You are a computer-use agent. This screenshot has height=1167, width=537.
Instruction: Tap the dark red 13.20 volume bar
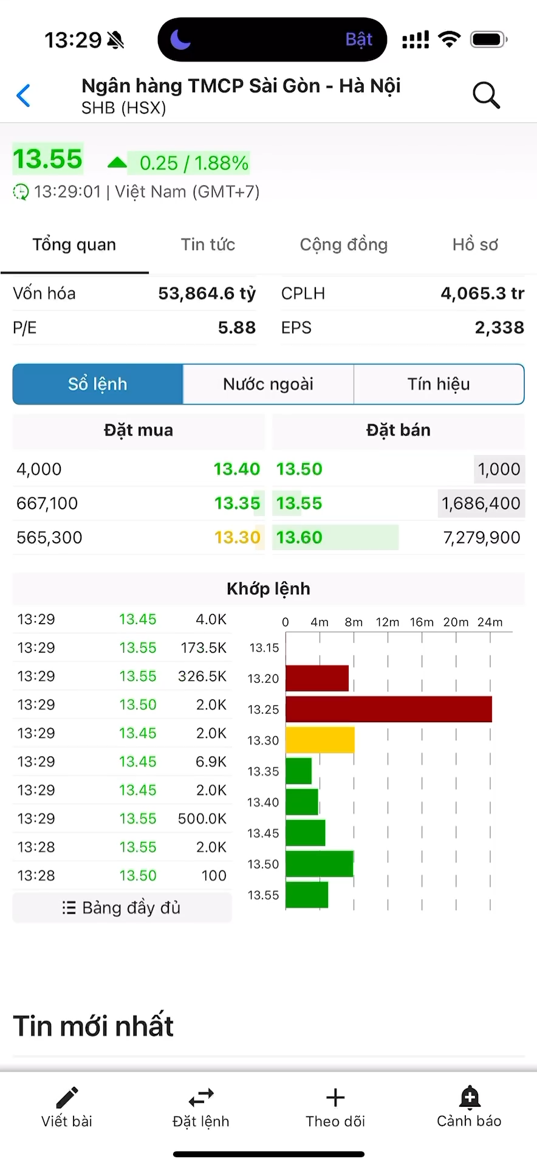point(317,678)
